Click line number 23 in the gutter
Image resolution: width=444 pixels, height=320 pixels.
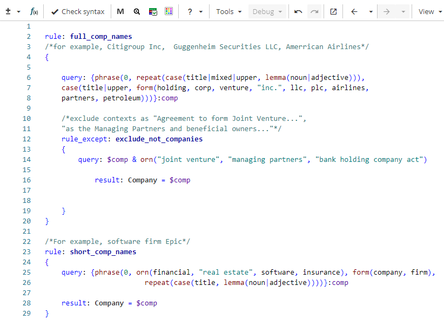(27, 252)
